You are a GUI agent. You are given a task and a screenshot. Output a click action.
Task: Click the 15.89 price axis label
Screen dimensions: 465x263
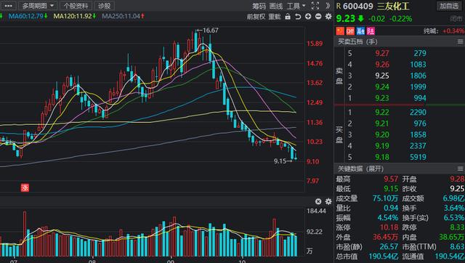point(315,44)
